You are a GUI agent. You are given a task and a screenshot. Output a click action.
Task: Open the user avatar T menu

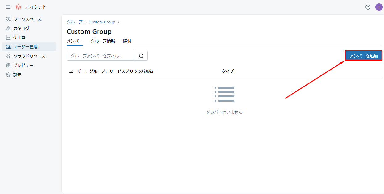(379, 7)
